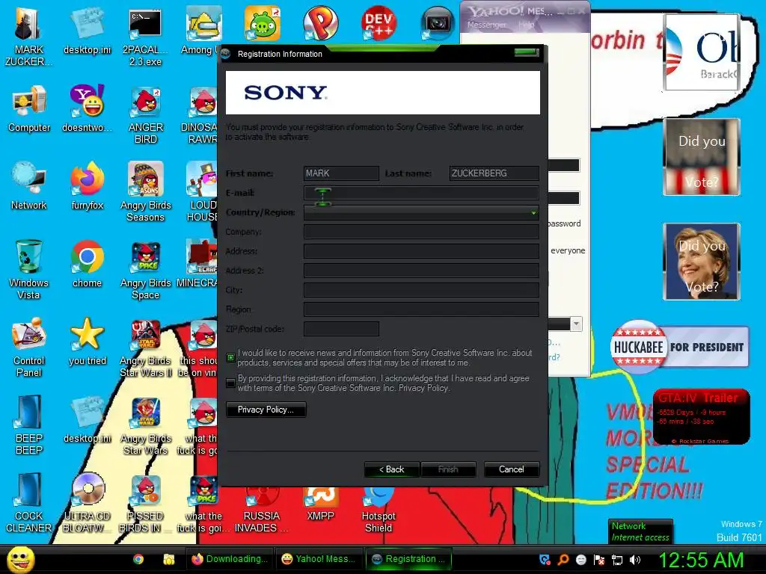Screen dimensions: 766x574
Task: Open the 'you tried' star icon
Action: [87, 342]
